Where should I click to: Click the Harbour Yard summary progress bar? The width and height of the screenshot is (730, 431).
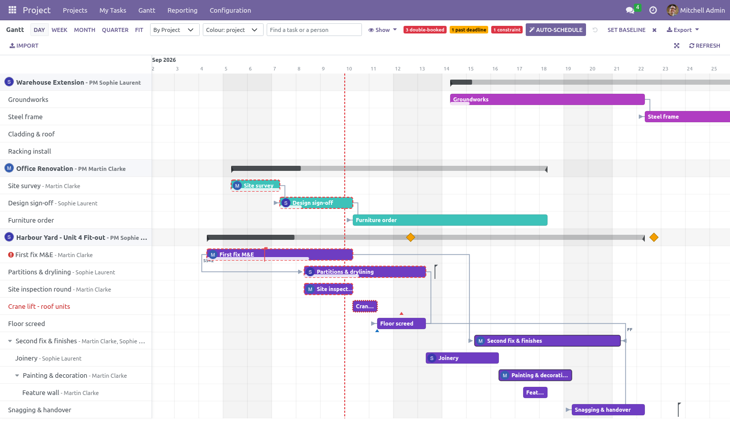coord(426,237)
